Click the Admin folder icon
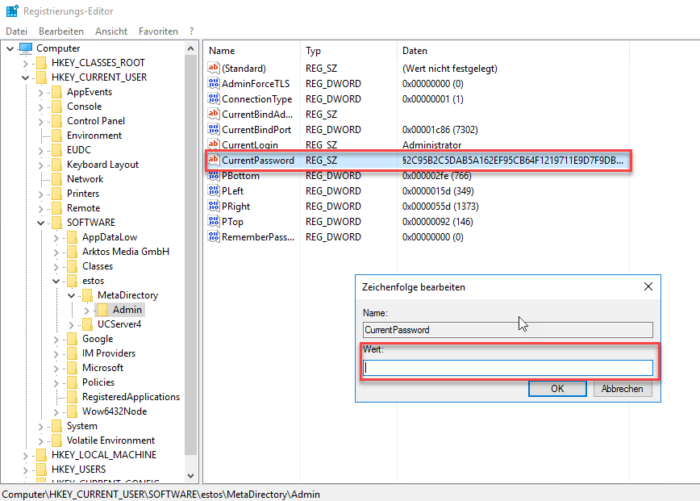700x501 pixels. [x=102, y=310]
